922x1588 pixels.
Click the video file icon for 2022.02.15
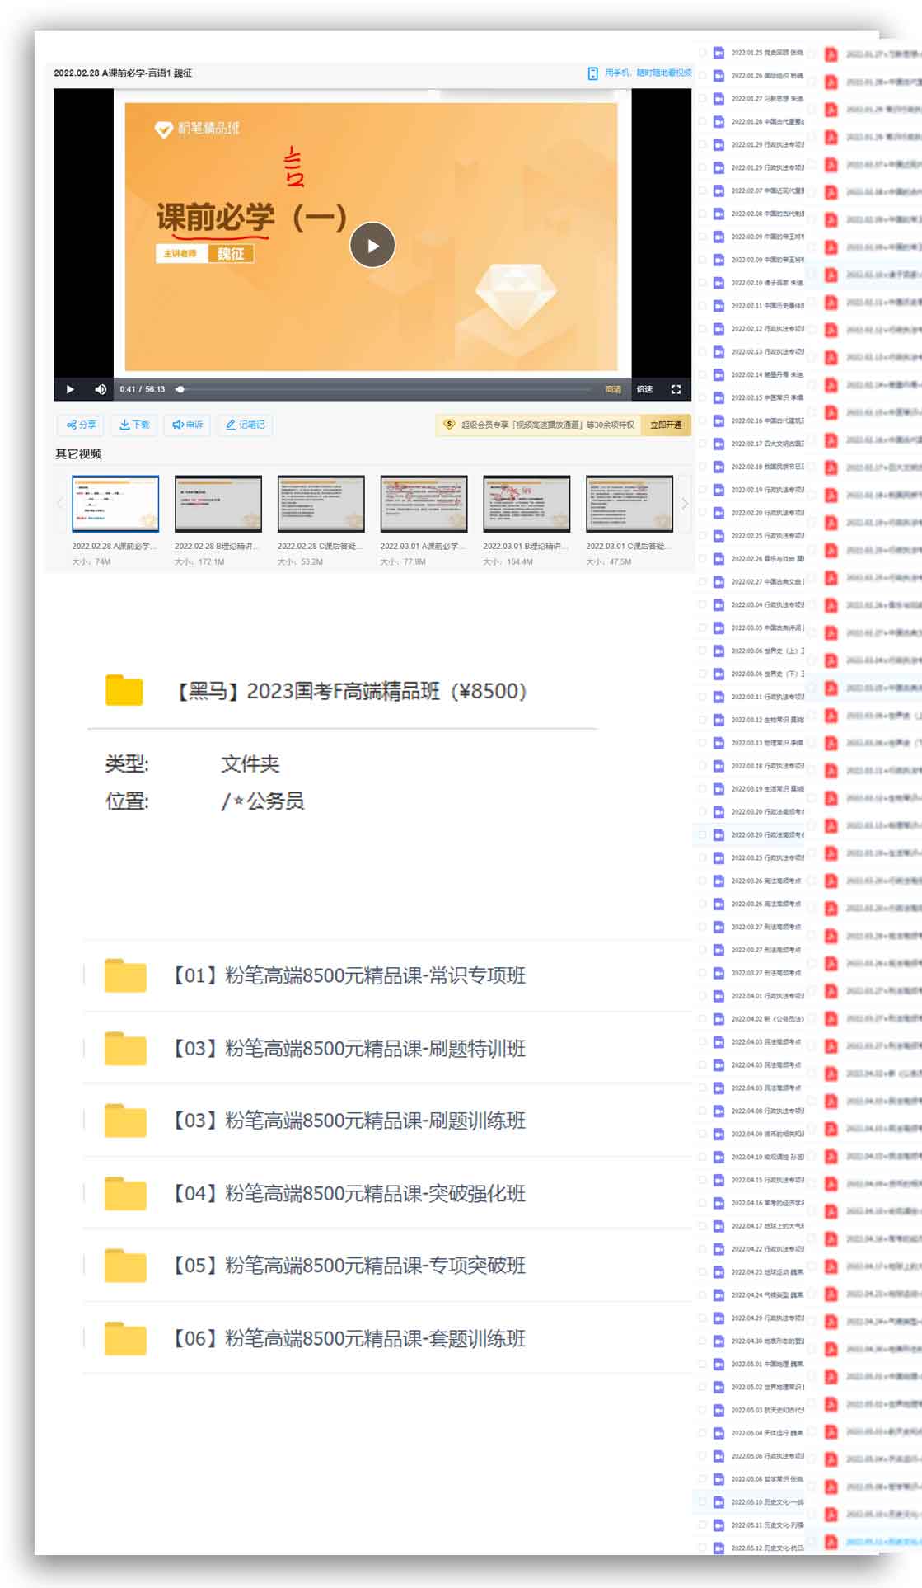click(718, 397)
